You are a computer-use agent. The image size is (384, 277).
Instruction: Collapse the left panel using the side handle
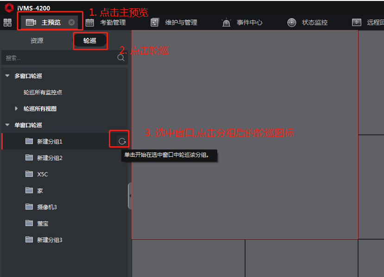point(130,195)
